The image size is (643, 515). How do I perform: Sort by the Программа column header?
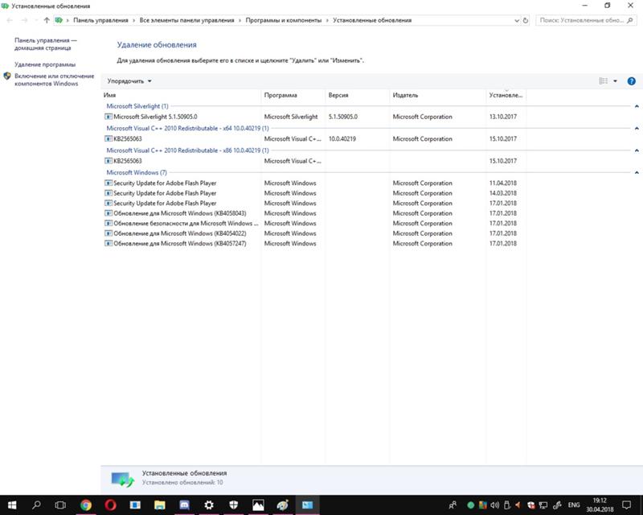pos(293,95)
